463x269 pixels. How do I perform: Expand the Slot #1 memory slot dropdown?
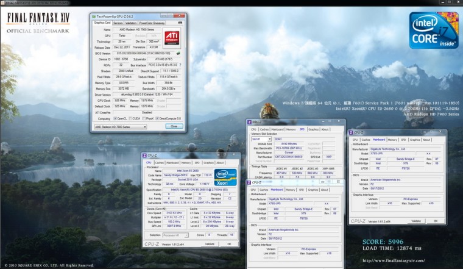(x=262, y=138)
